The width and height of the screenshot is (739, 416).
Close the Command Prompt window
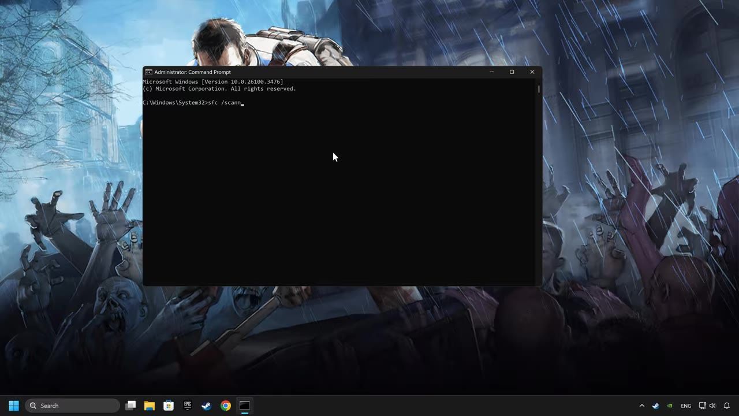[532, 72]
